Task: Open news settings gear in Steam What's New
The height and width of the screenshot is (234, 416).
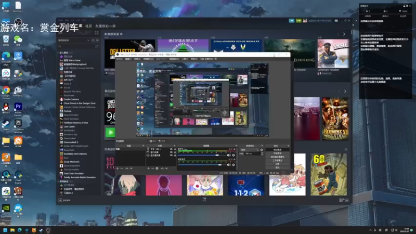Action: [121, 34]
